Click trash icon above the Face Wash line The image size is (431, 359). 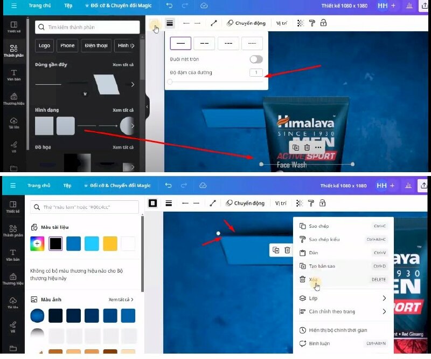tap(307, 147)
